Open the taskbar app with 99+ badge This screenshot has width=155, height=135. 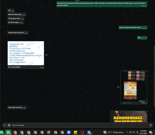point(89,132)
